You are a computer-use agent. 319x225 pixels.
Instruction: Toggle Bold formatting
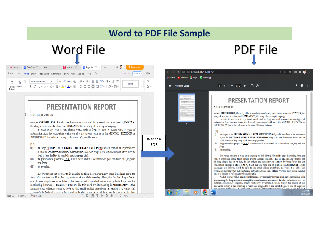(31, 87)
